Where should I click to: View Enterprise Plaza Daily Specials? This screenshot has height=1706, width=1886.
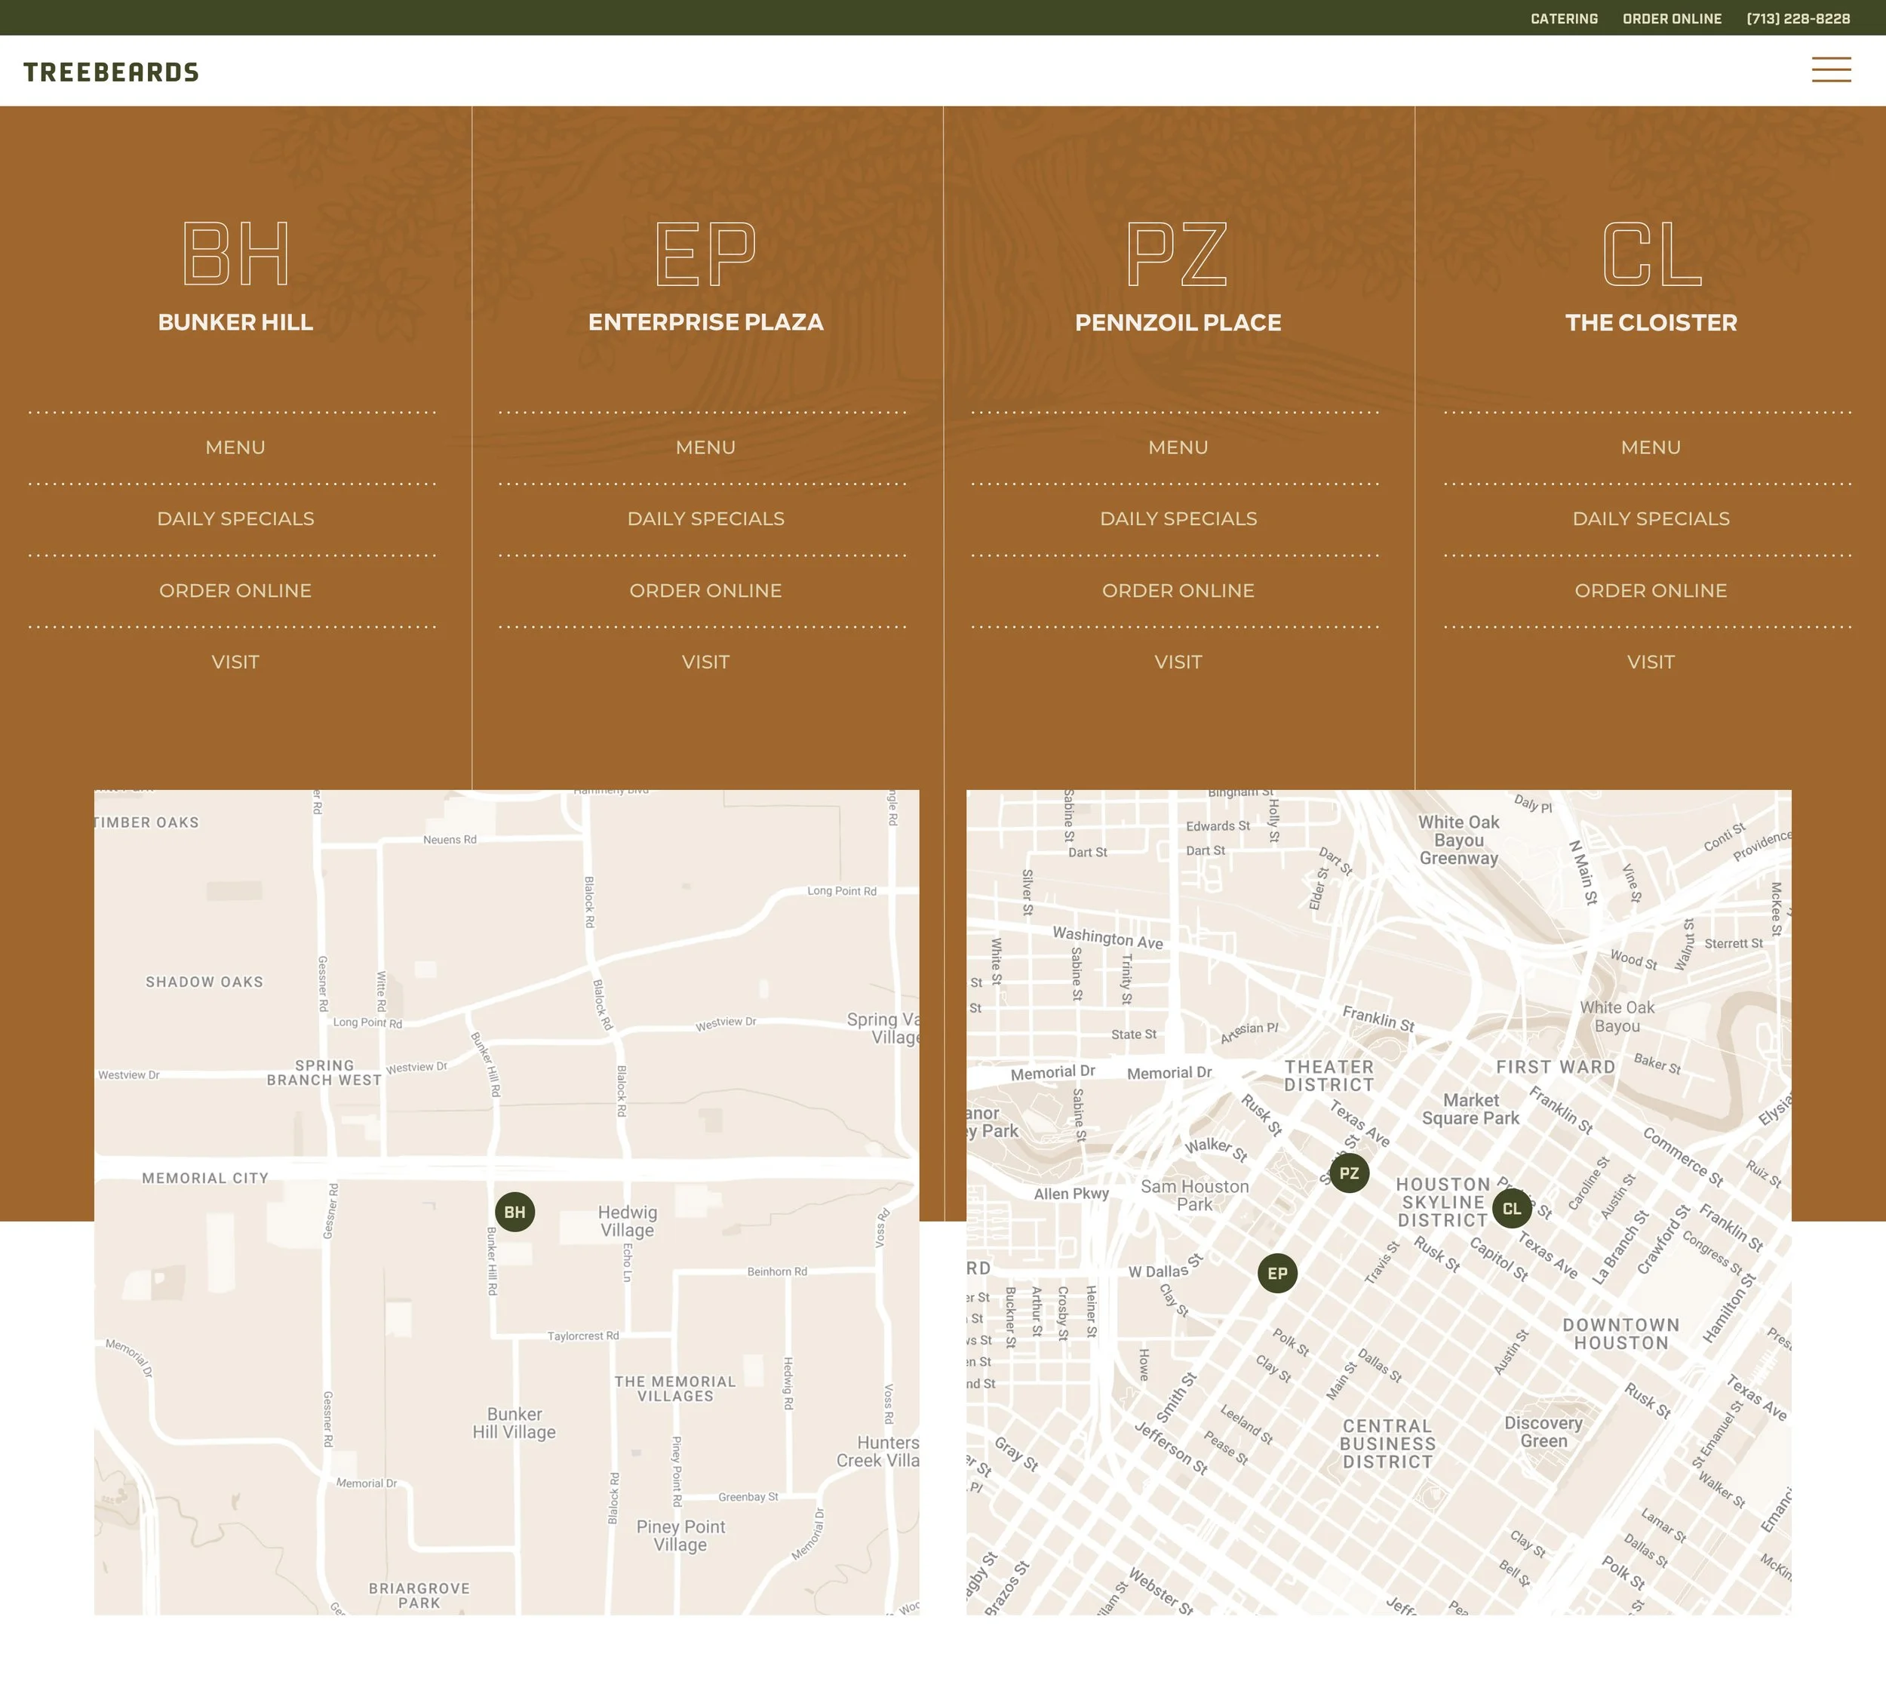pos(705,518)
